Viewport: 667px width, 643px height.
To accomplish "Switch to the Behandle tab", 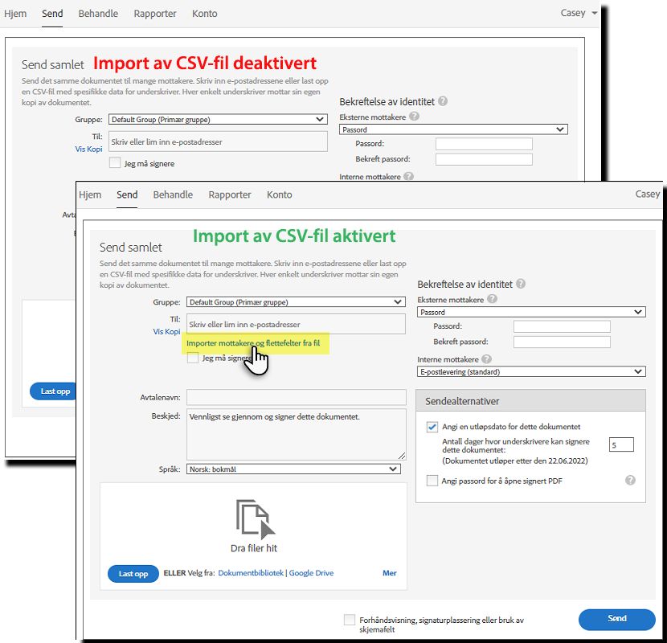I will (x=172, y=195).
